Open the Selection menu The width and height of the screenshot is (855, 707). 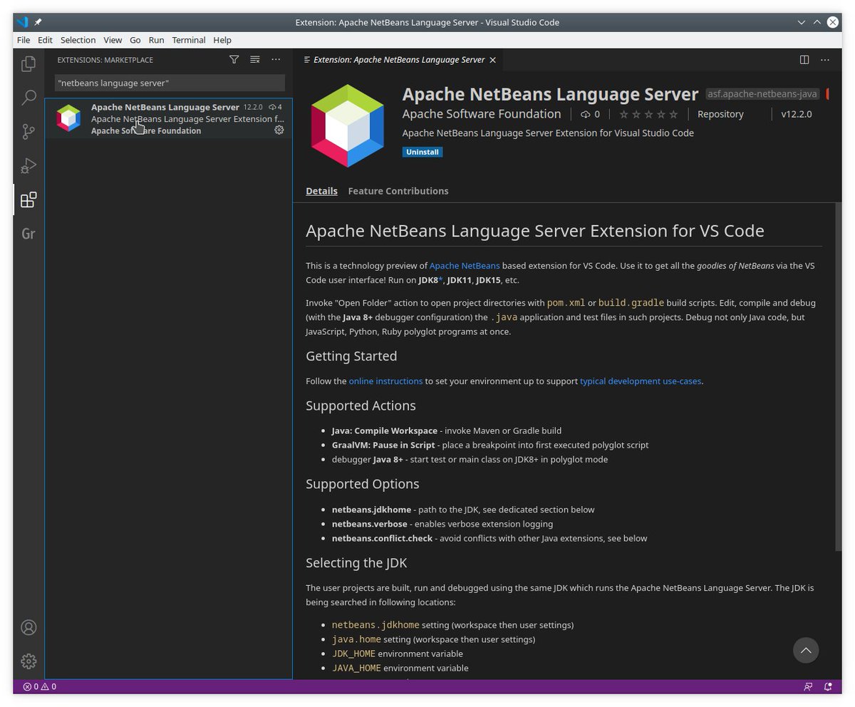pyautogui.click(x=78, y=40)
